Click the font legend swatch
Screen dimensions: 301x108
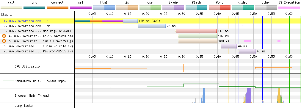tap(220, 8)
